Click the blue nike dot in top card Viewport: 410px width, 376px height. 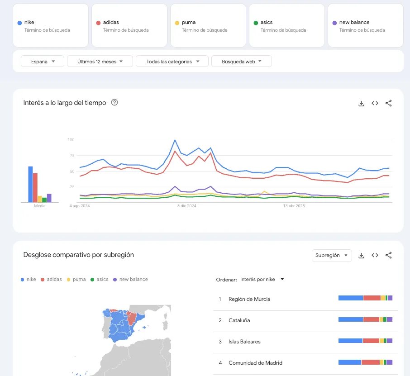(19, 23)
